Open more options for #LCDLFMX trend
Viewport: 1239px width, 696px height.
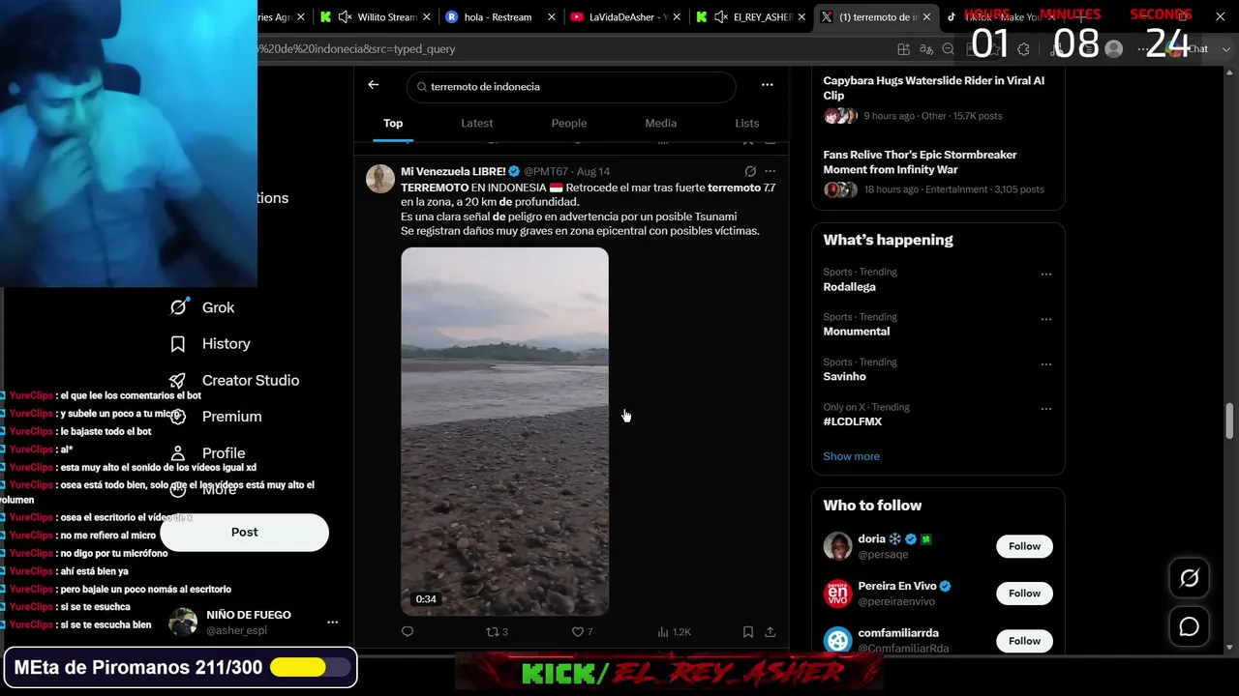coord(1046,409)
